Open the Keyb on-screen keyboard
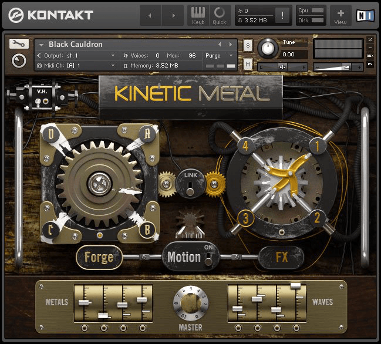Viewport: 381px width, 344px height. [198, 15]
